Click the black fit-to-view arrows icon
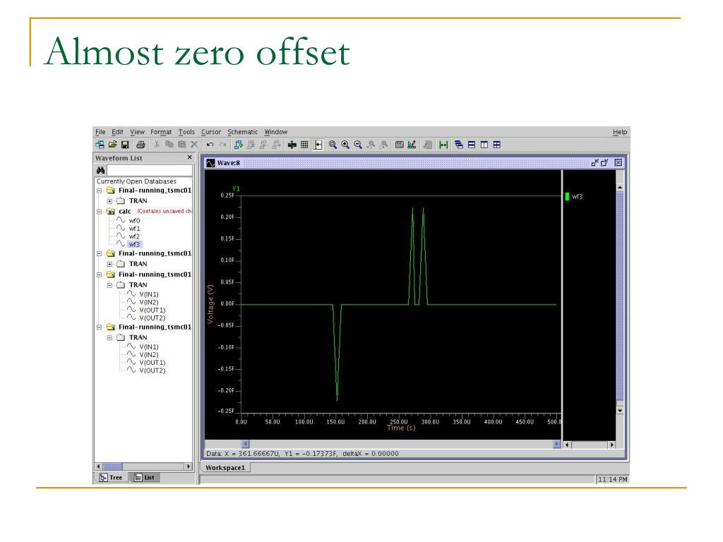Screen dimensions: 723x542 pyautogui.click(x=292, y=145)
